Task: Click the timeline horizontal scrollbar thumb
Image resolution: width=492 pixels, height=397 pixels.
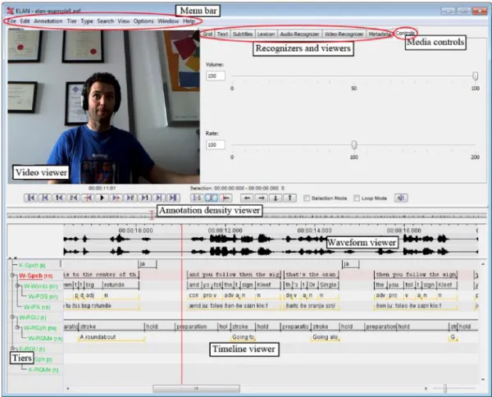Action: click(196, 389)
